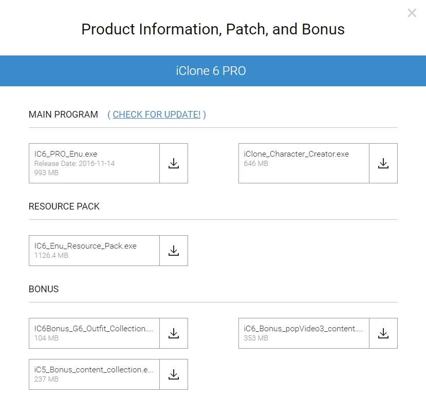
Task: Download the iC6_Bonus_popVideo3_content bonus
Action: pos(383,333)
